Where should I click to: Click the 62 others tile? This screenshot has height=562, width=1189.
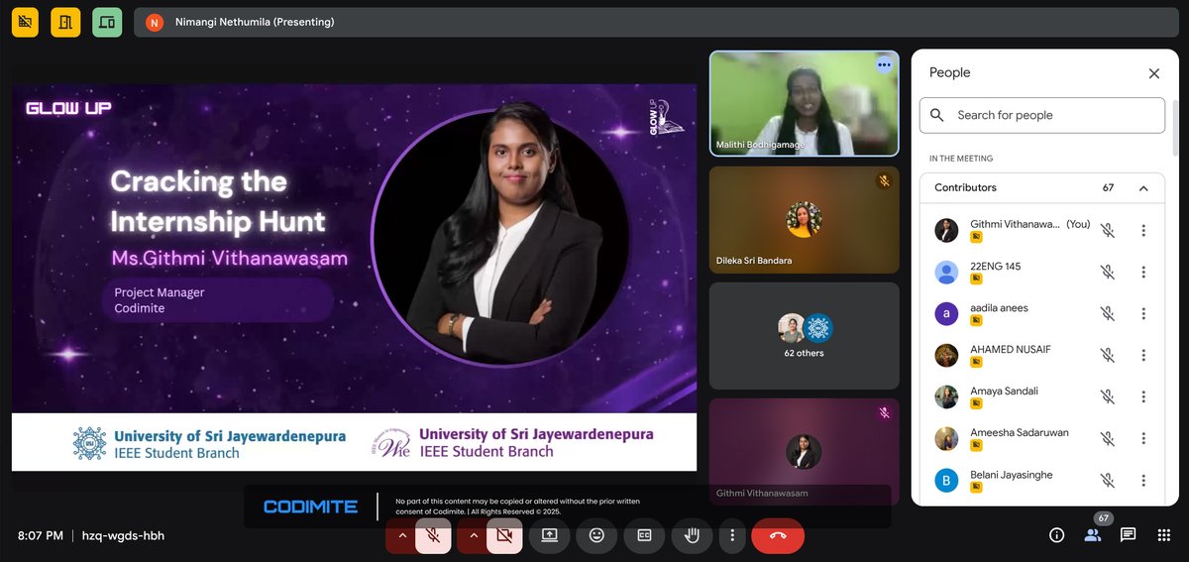(804, 336)
